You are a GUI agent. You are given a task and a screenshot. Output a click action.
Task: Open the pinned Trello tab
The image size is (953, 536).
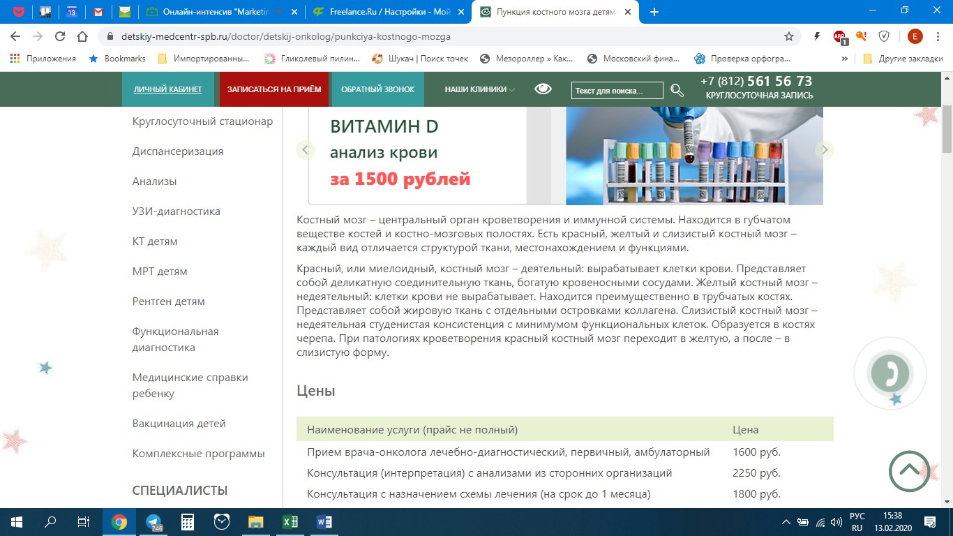45,12
